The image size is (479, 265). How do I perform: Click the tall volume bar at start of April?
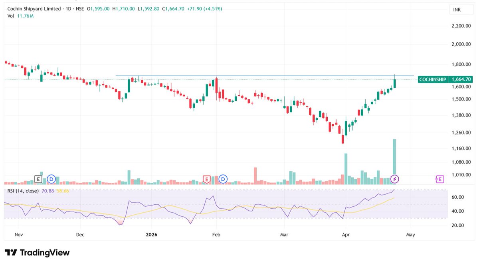click(x=346, y=168)
